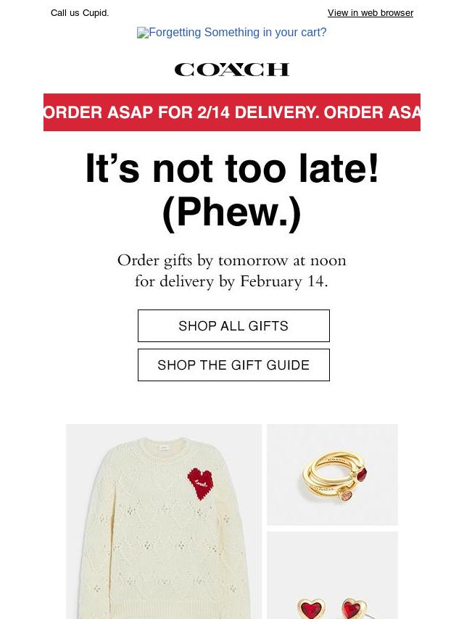The height and width of the screenshot is (619, 464).
Task: Open Forgetting Something in your cart link
Action: [238, 33]
